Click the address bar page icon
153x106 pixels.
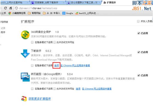point(16,8)
